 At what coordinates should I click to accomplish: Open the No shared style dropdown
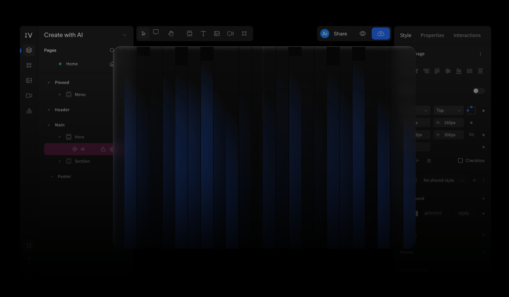click(444, 180)
